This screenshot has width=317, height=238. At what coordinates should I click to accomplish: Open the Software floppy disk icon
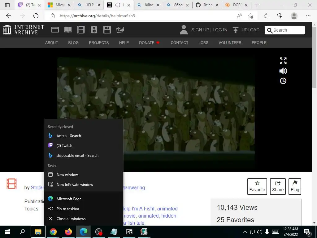pyautogui.click(x=107, y=30)
